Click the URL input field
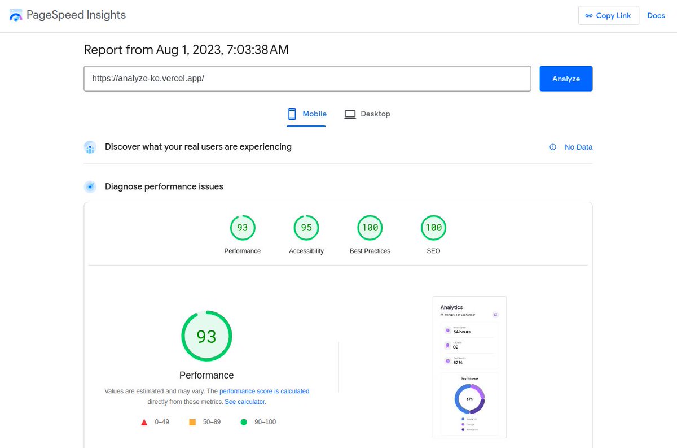 point(307,79)
